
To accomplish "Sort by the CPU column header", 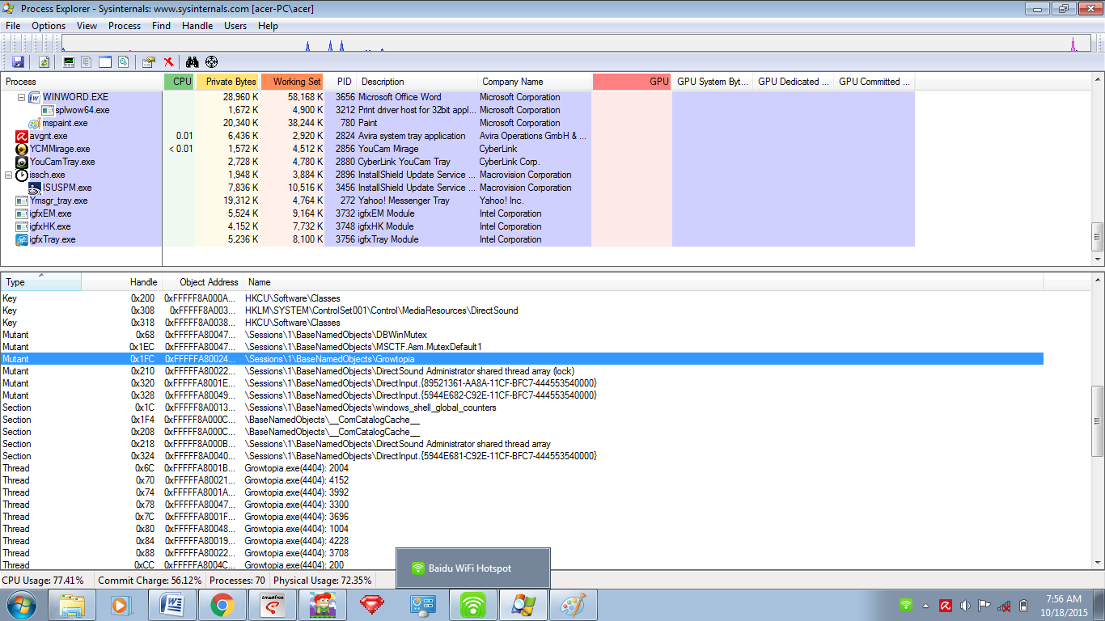I will 179,82.
